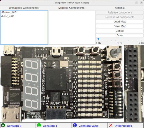Cancel the board mapping
Screen dimensions: 144x128
[x=120, y=31]
